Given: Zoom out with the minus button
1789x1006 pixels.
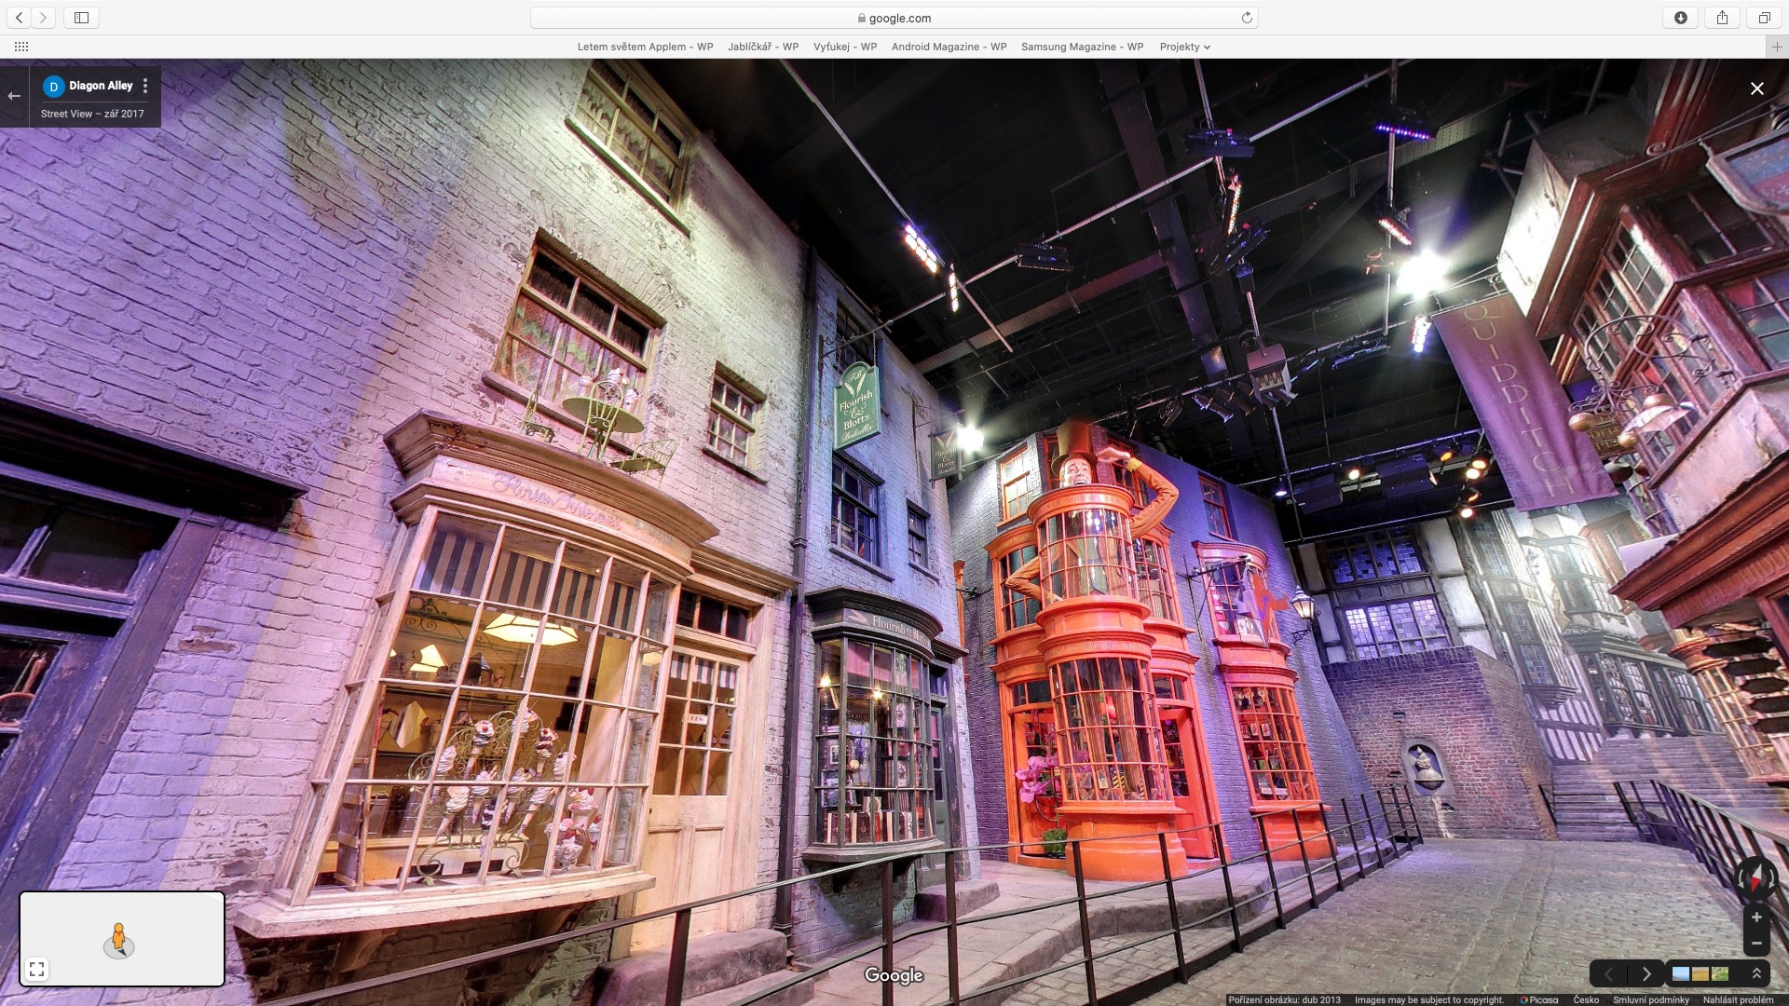Looking at the screenshot, I should 1756,944.
